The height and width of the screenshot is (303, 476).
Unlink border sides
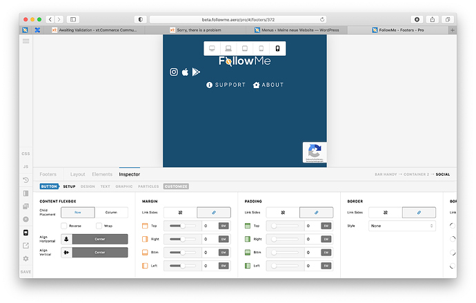click(x=386, y=212)
